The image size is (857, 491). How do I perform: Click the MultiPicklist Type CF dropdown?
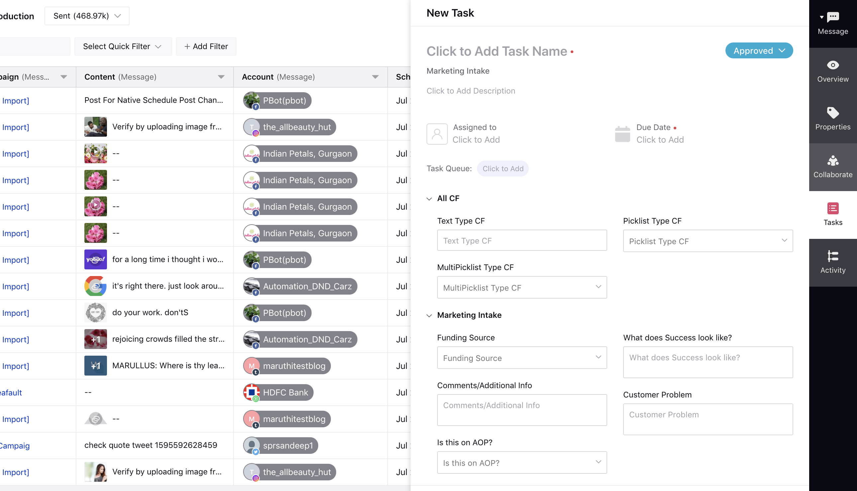[521, 288]
